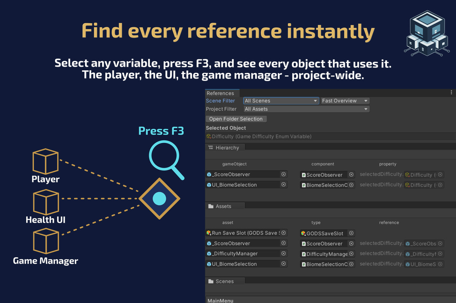Click object picker beside DifficultyManage type field
Viewport: 456px width, 303px height.
351,254
